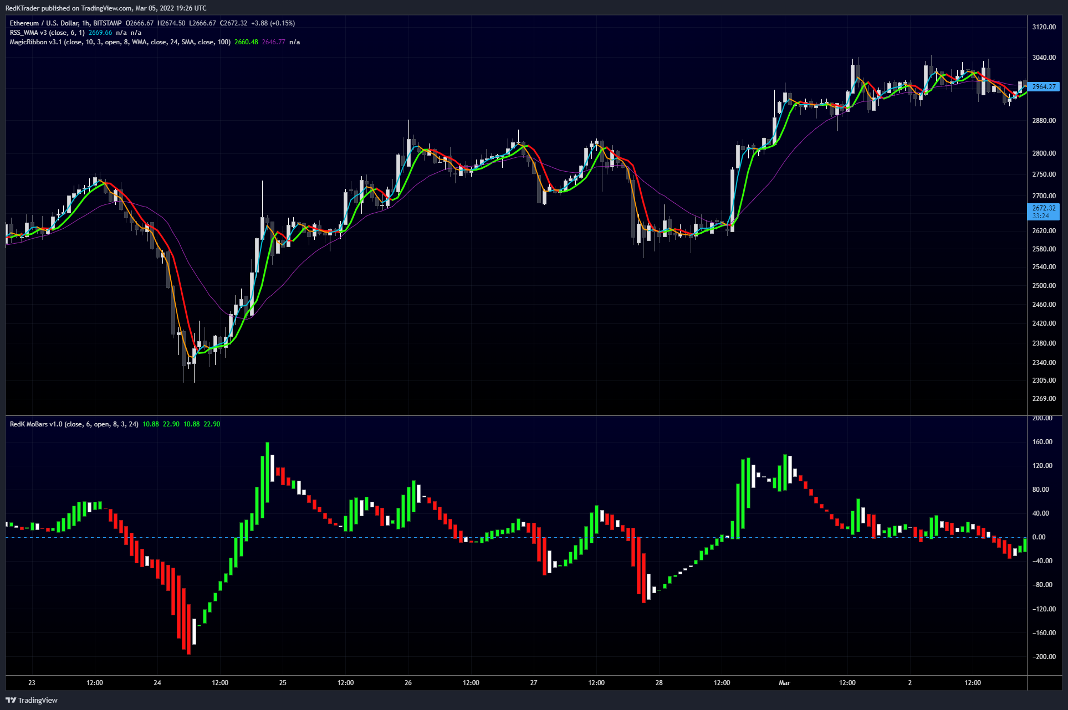
Task: Click the TradingView logo at the bottom
Action: coord(32,700)
